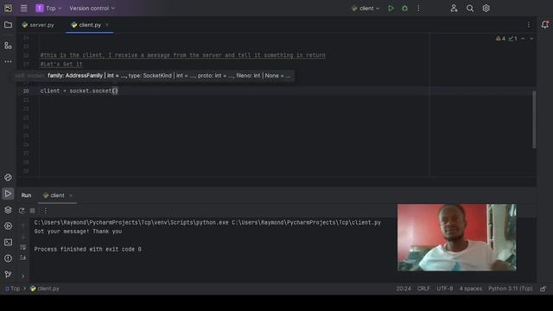
Task: Open the Python Console tool window
Action: (x=8, y=177)
